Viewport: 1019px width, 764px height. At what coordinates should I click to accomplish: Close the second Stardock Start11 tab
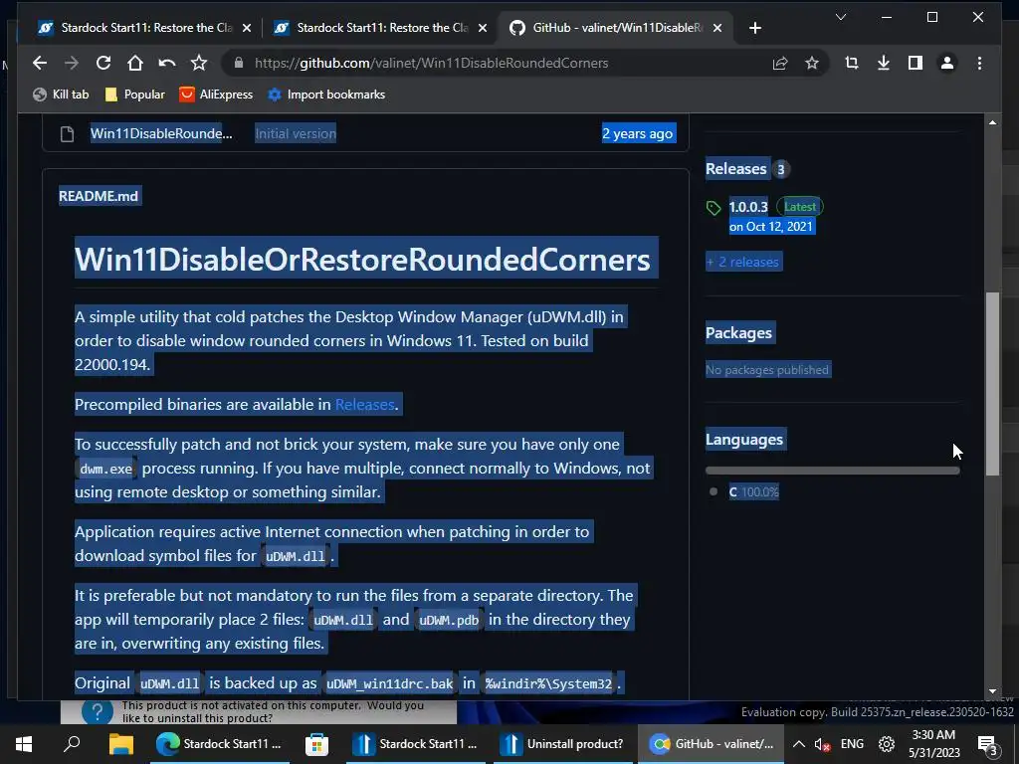pos(483,28)
